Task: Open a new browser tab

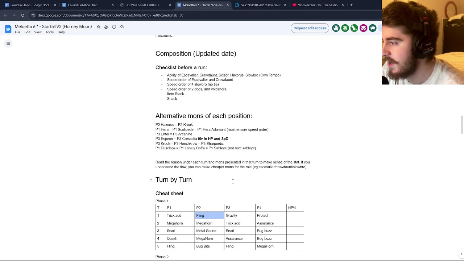Action: [351, 5]
